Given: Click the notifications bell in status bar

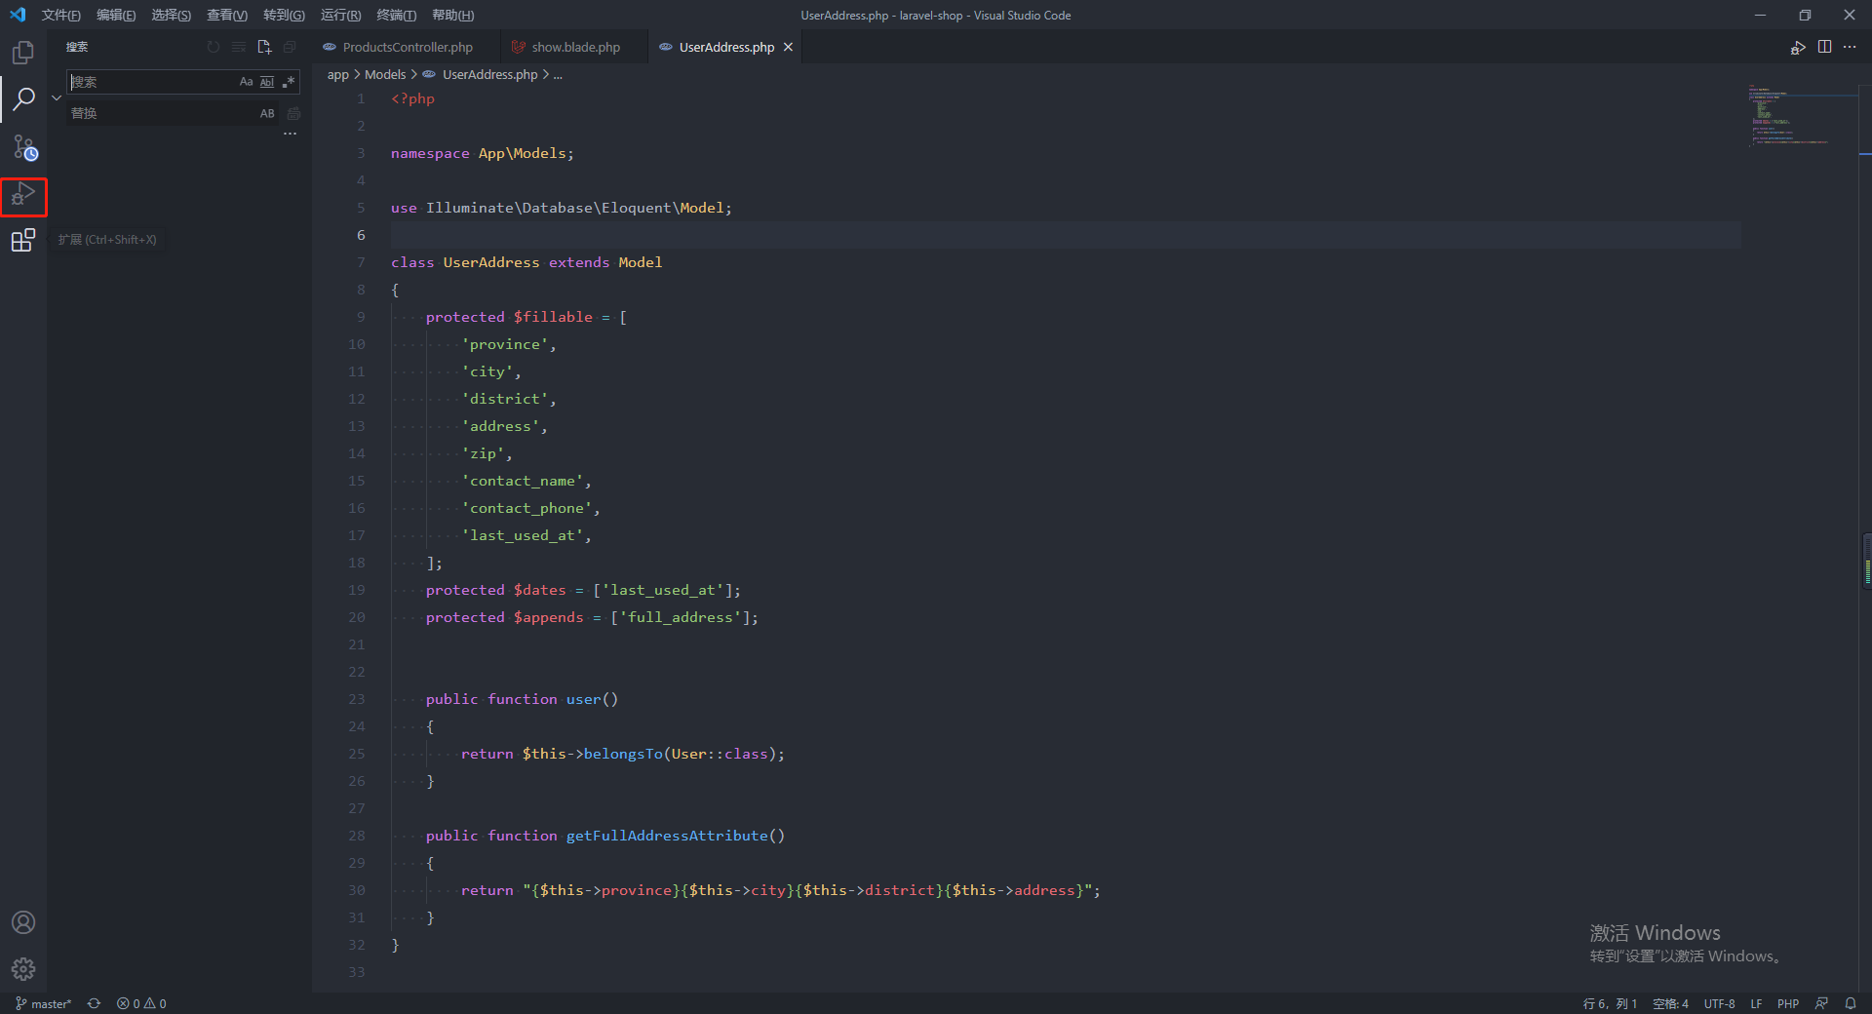Looking at the screenshot, I should pos(1850,1003).
